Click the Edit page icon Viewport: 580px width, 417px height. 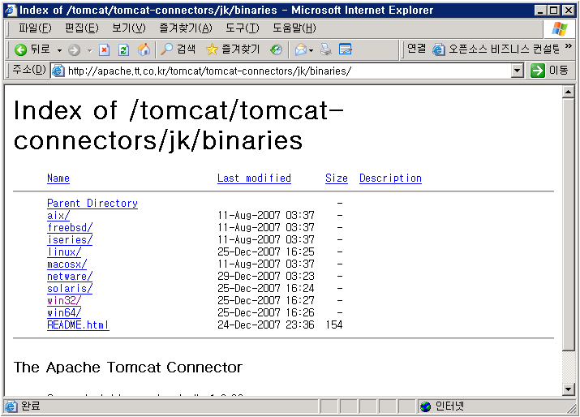click(x=345, y=49)
